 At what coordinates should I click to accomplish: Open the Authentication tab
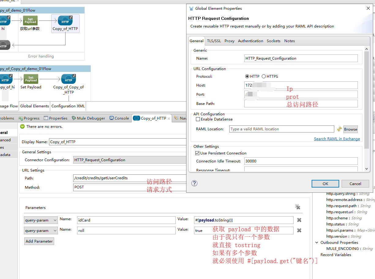(x=250, y=41)
